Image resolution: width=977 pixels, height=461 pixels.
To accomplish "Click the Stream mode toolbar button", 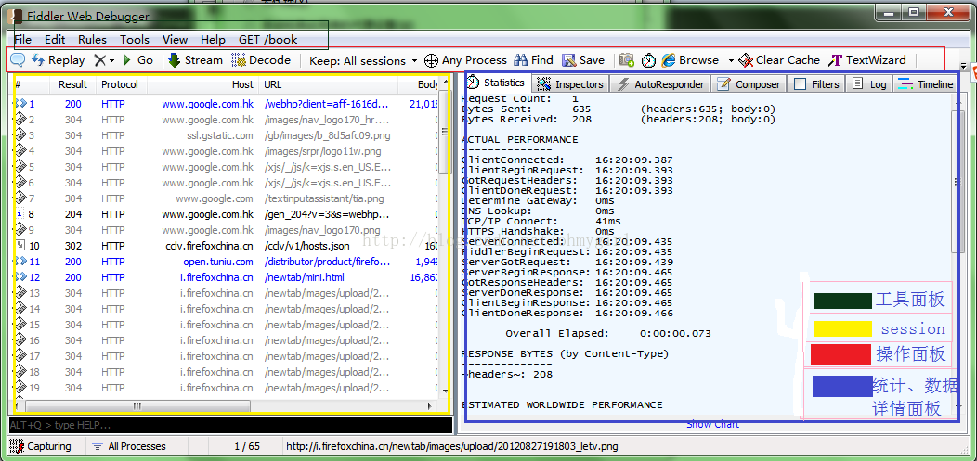I will (195, 60).
